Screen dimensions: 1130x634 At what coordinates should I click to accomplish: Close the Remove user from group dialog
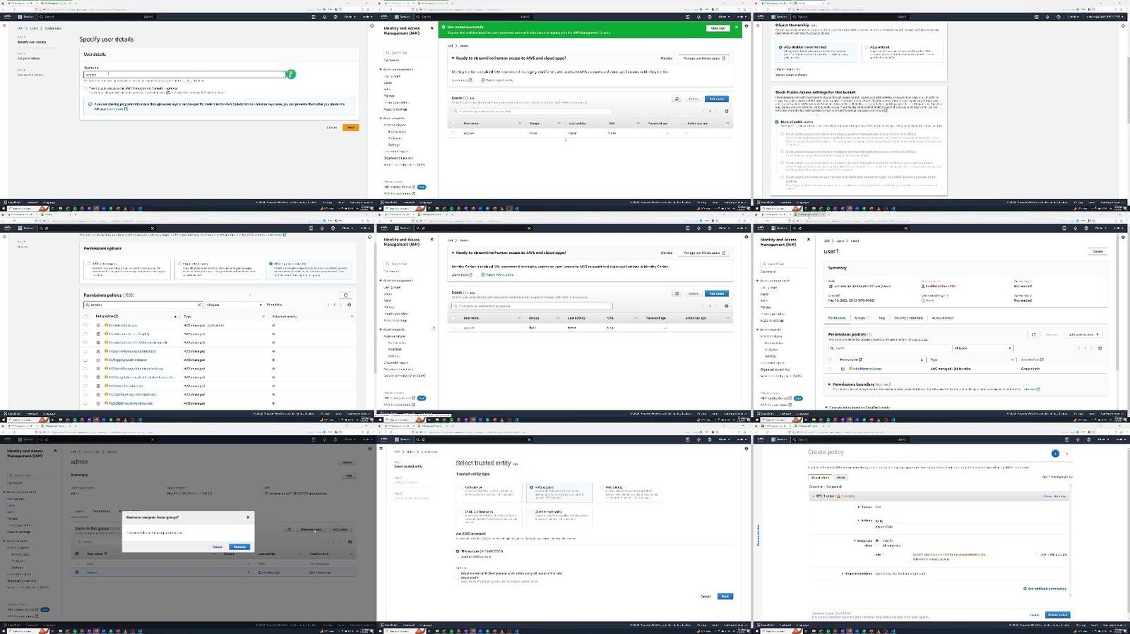[248, 517]
